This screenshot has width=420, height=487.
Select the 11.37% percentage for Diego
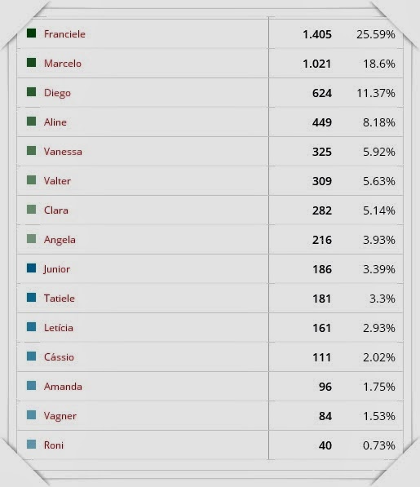click(376, 93)
